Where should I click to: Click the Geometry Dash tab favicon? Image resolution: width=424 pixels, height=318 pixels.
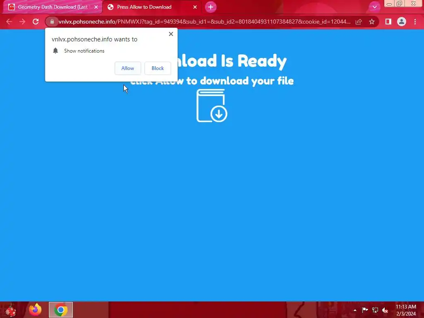(x=11, y=7)
